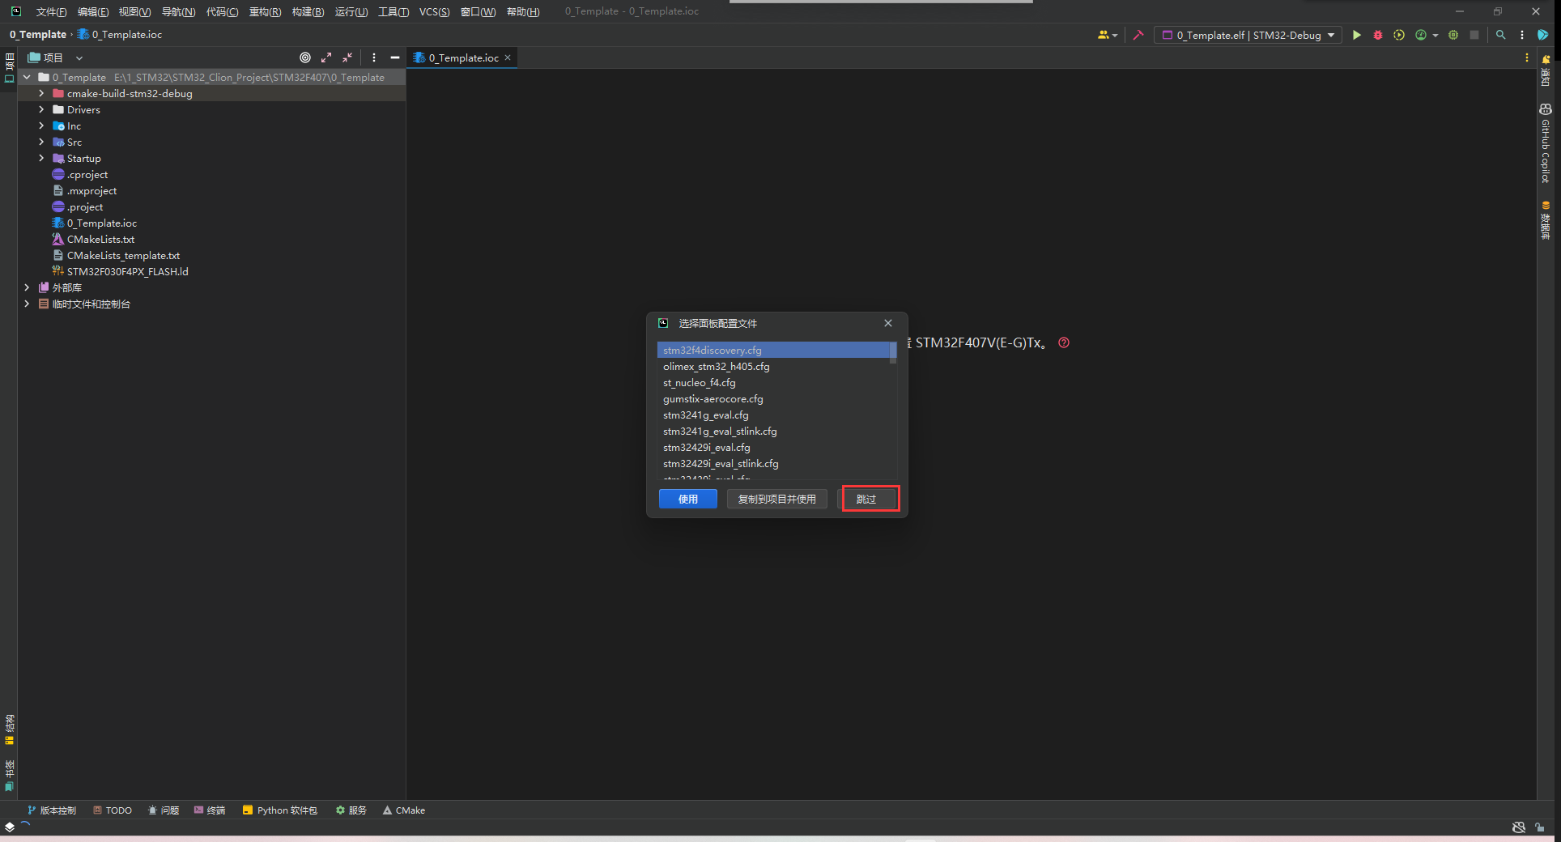
Task: Select st_nucleo_f4.cfg in the config list
Action: [699, 382]
